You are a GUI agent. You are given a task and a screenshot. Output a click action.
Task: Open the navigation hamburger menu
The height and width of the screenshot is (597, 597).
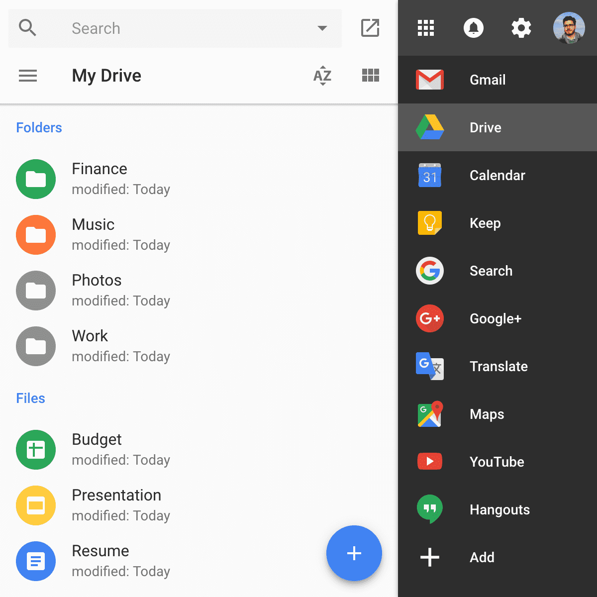click(28, 76)
